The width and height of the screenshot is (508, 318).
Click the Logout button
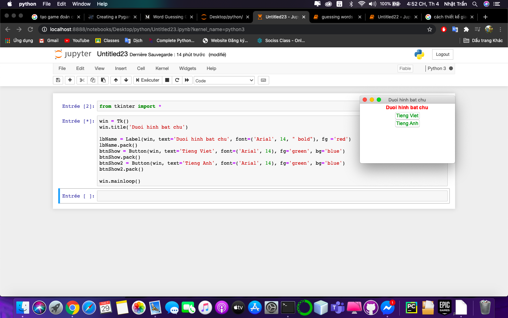[x=443, y=54]
